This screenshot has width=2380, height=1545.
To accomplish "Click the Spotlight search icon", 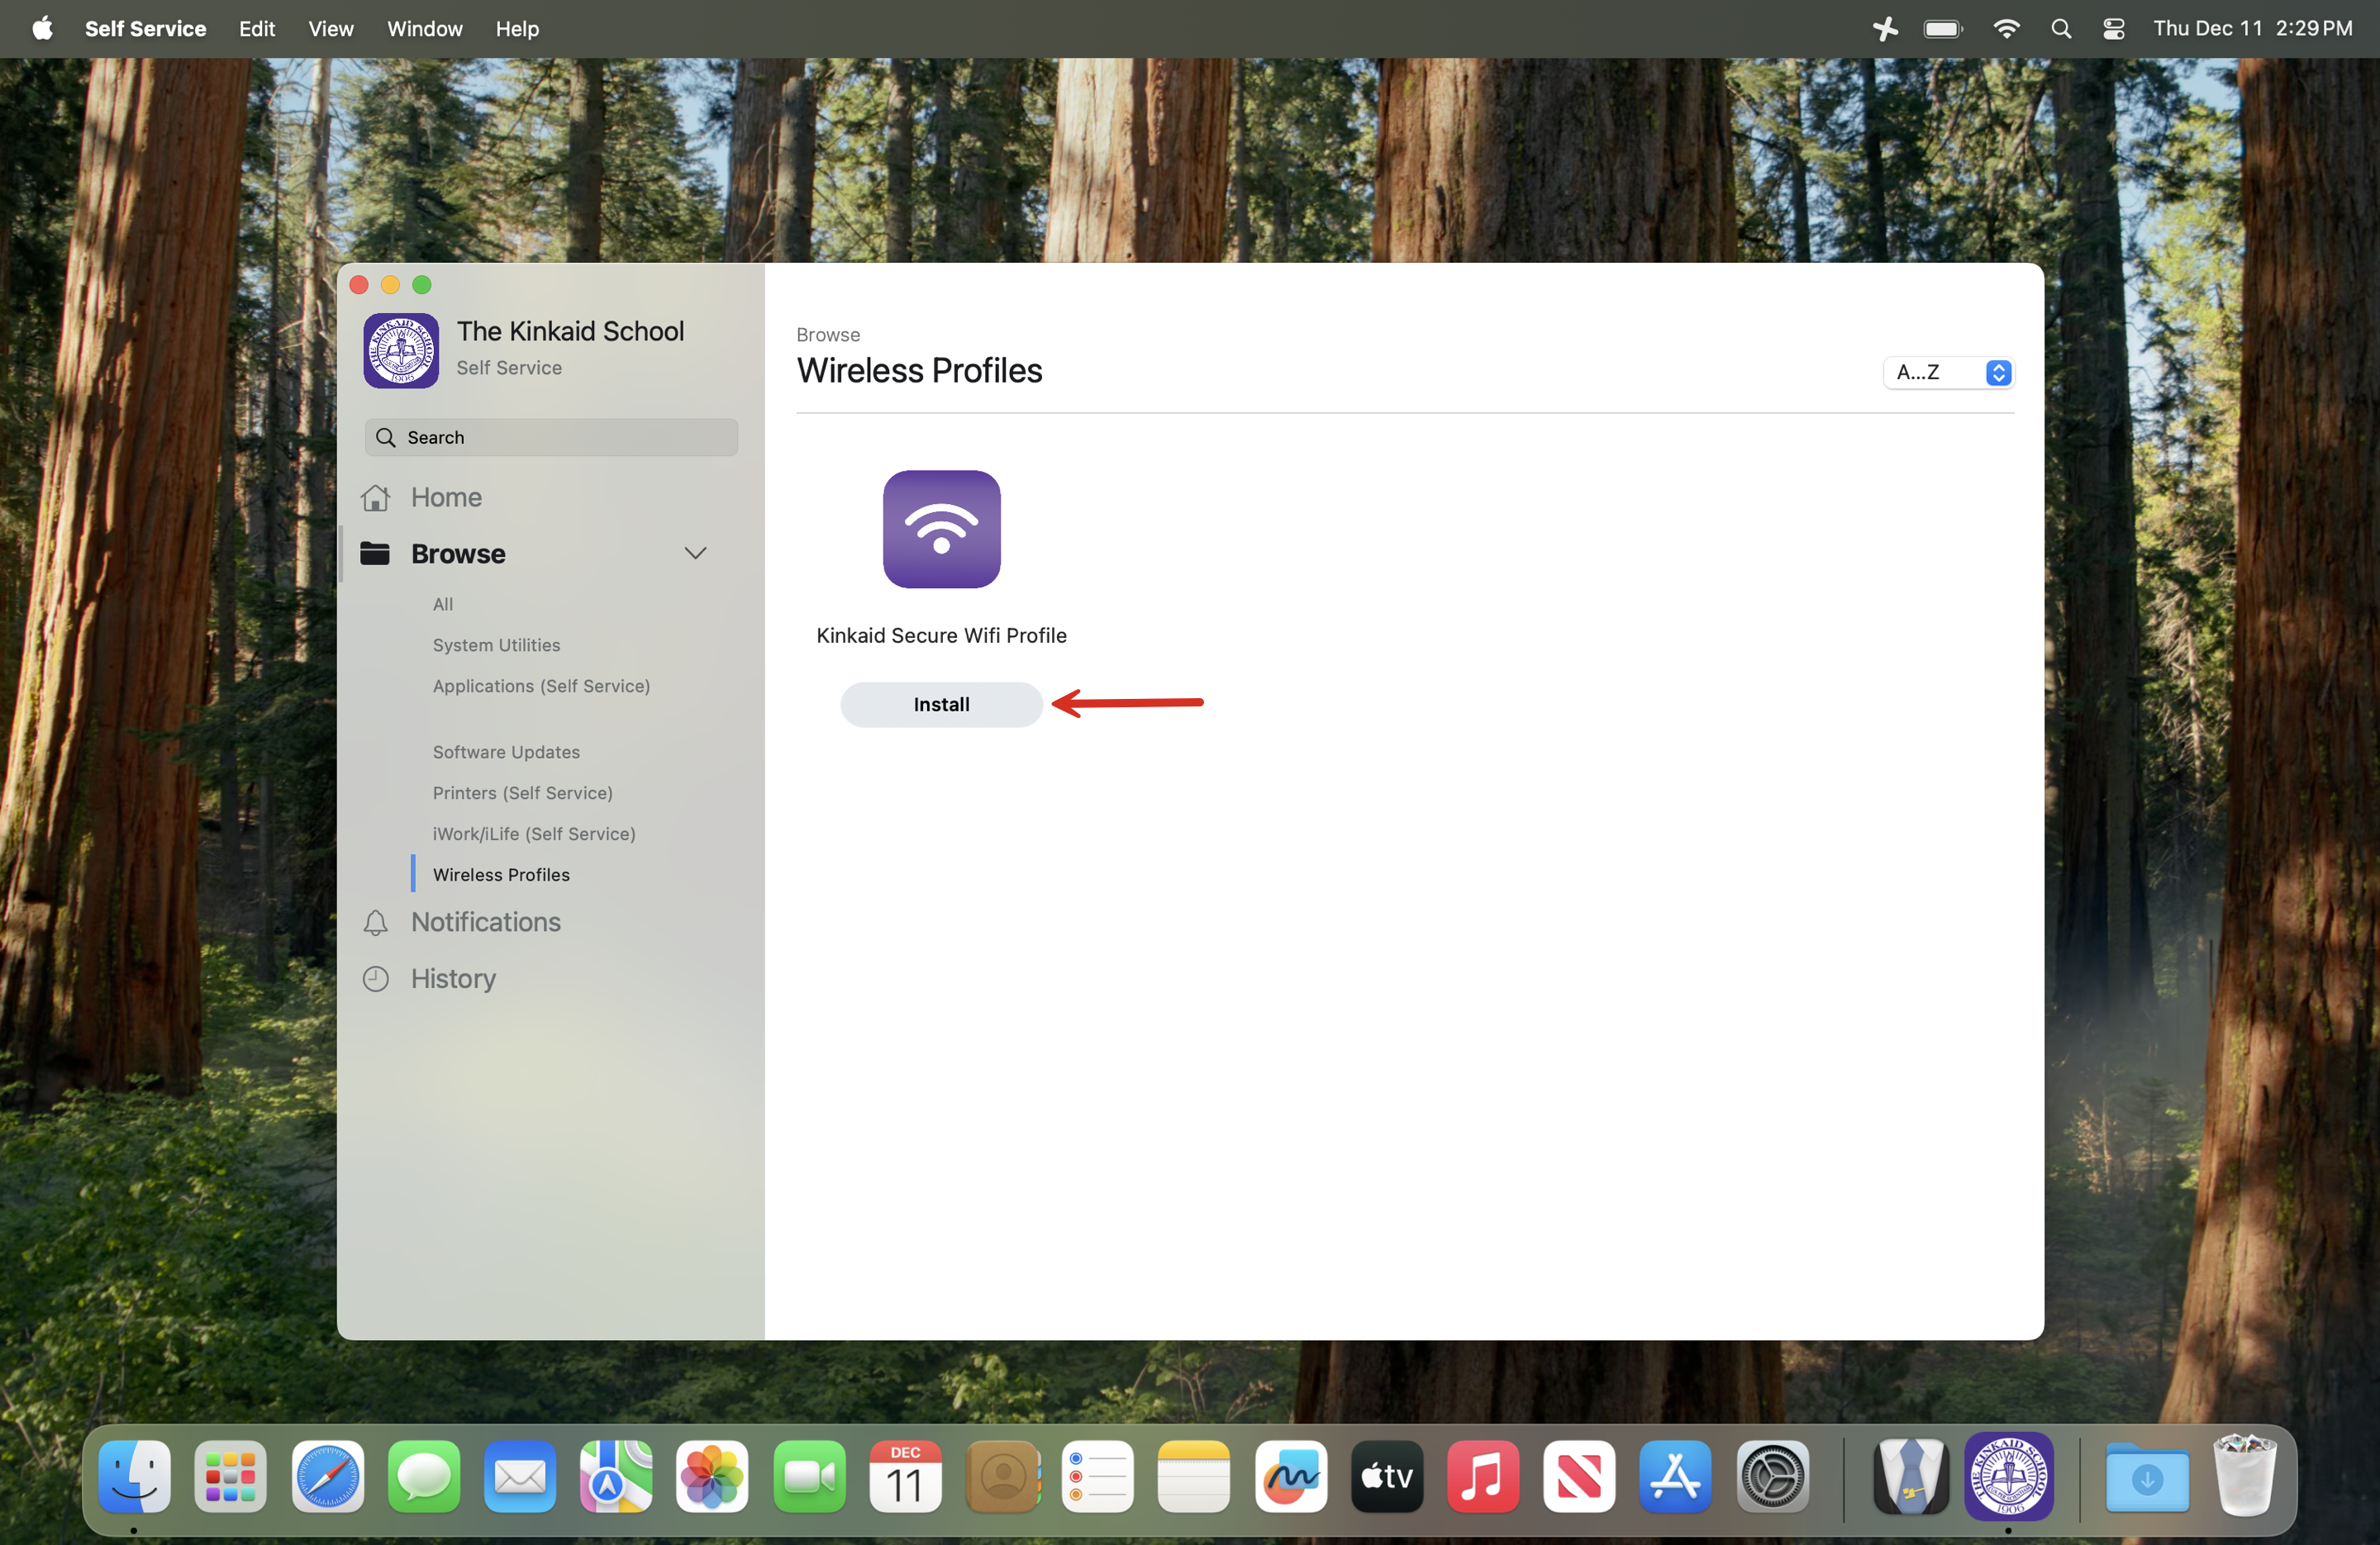I will tap(2060, 29).
